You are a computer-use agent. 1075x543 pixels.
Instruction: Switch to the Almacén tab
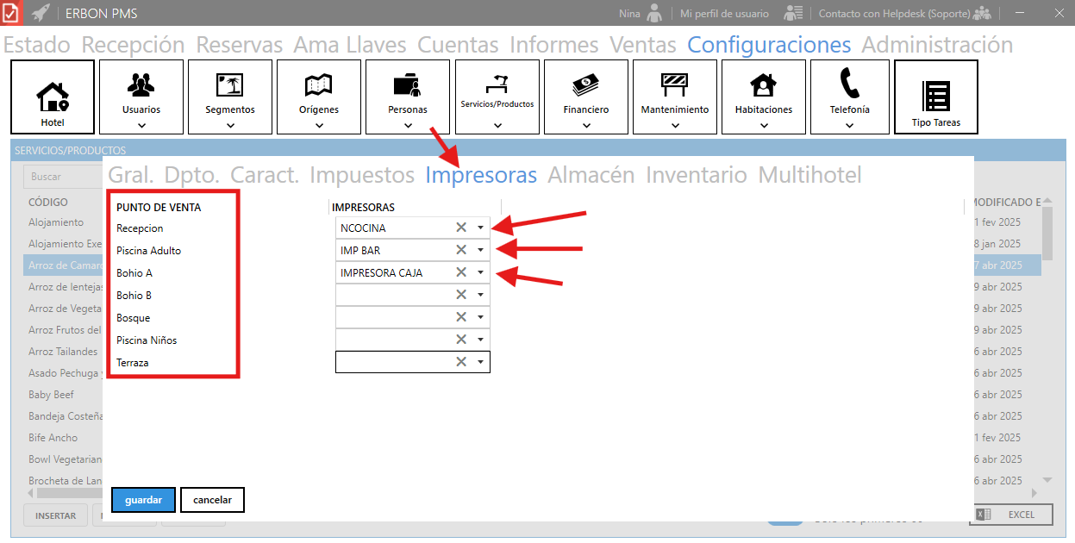(591, 175)
